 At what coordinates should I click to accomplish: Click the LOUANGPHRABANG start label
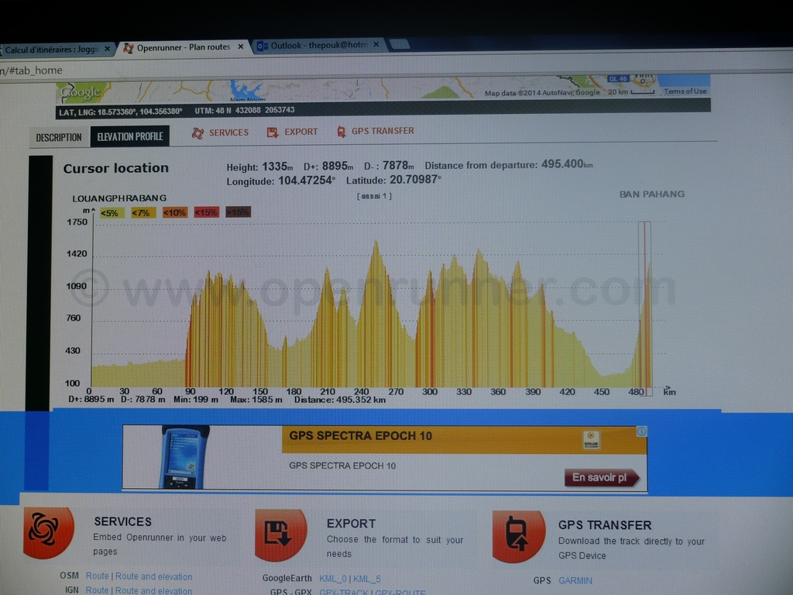tap(119, 198)
